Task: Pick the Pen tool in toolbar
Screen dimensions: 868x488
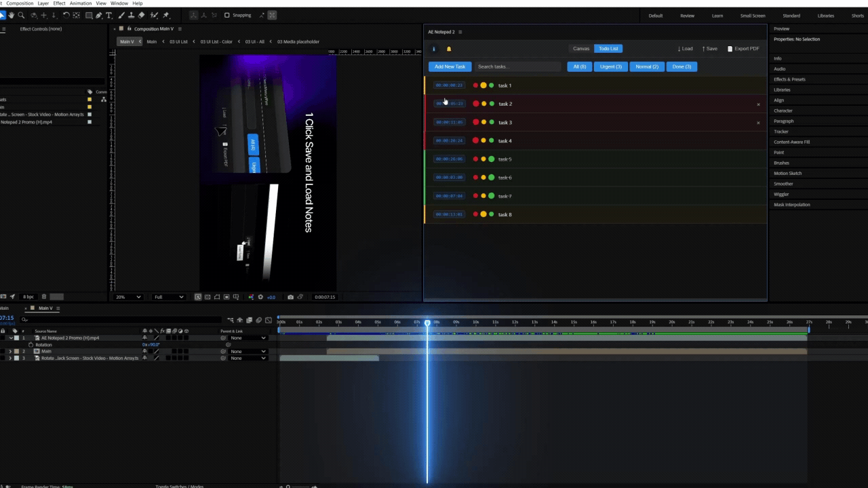Action: click(x=99, y=15)
